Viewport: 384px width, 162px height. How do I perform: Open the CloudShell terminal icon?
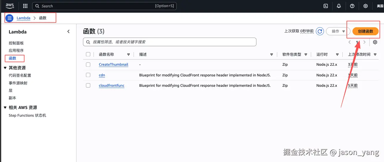326,6
